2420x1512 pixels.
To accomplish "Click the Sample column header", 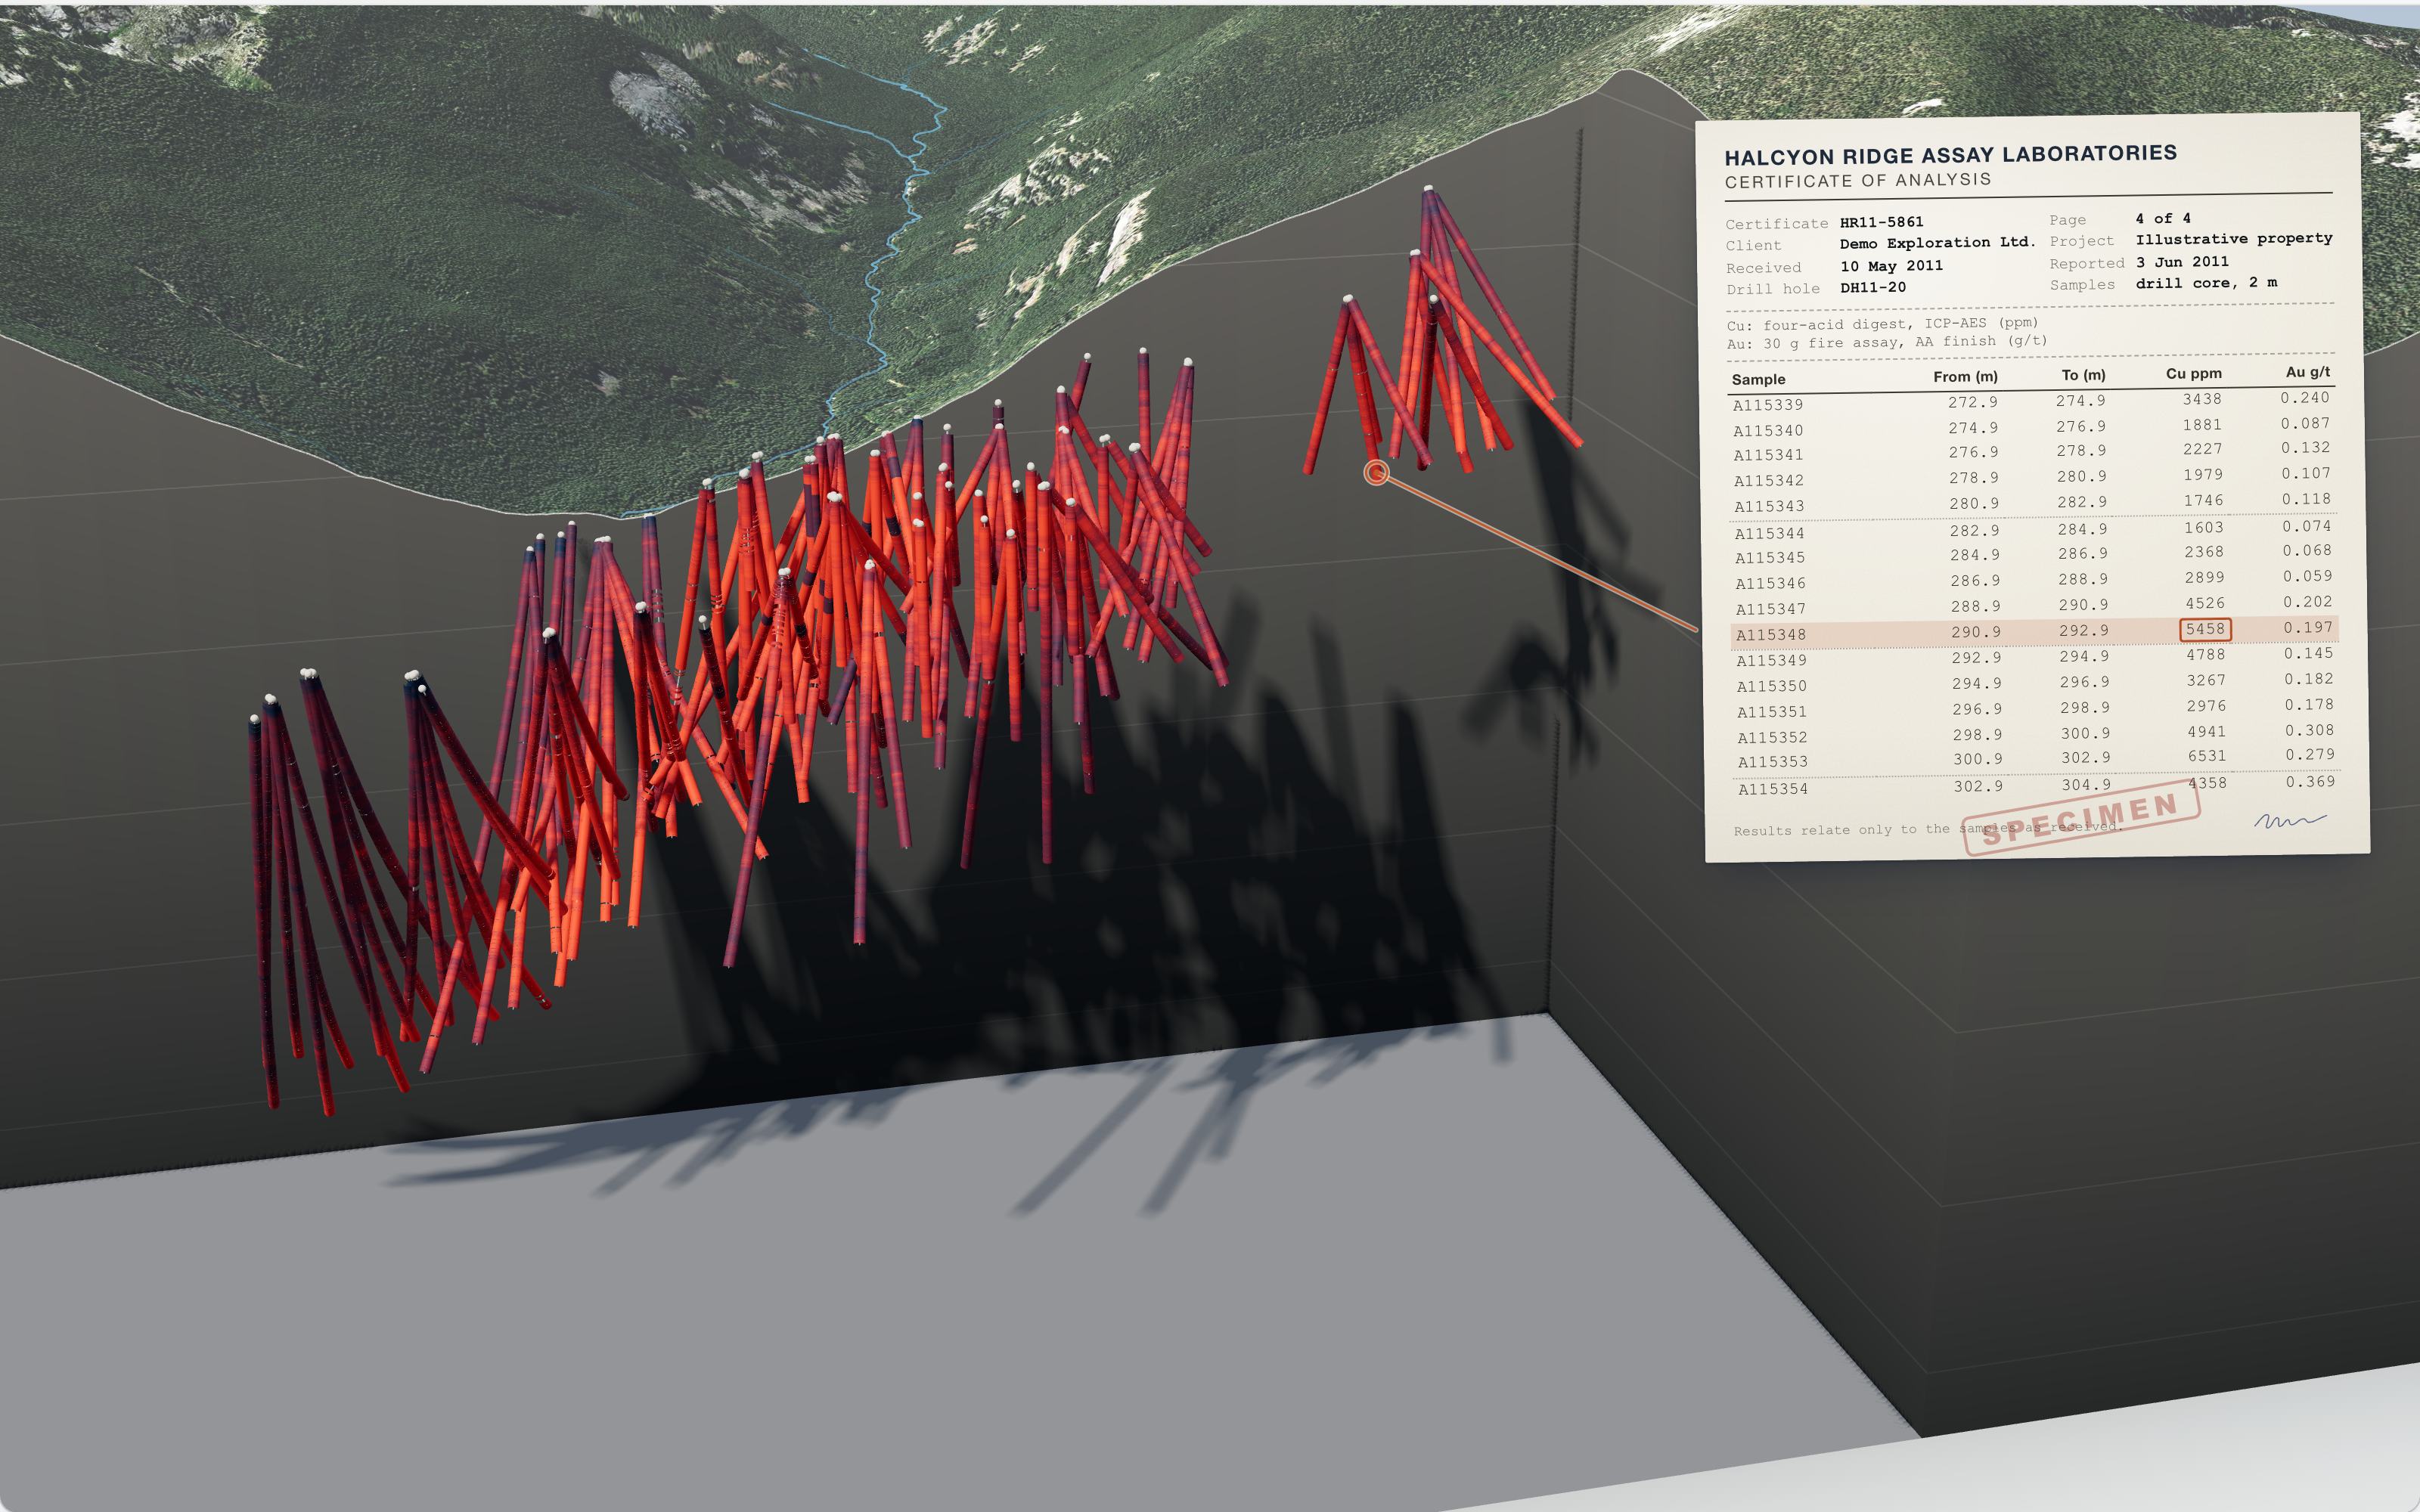I will click(1758, 380).
